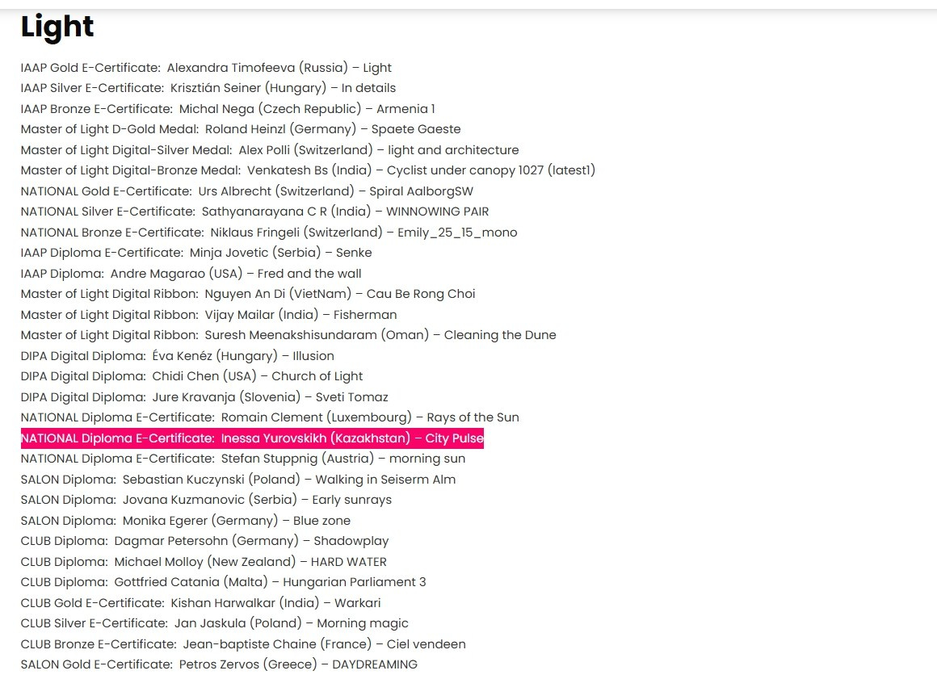Click the Alexandra Timofeeva IAAP Gold entry
Screen dimensions: 937x679
coord(206,68)
